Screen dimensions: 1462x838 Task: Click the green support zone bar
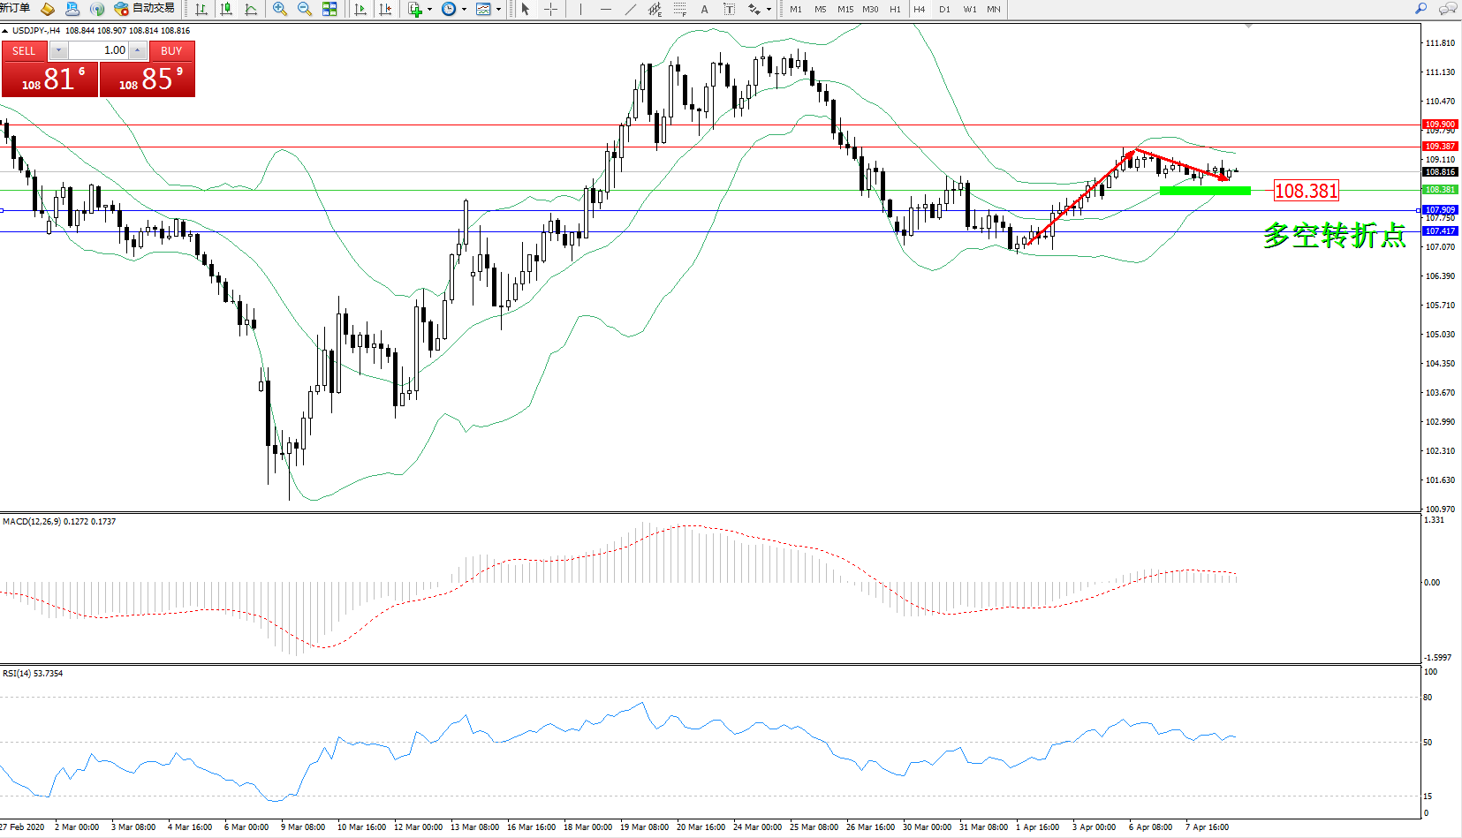click(1205, 191)
